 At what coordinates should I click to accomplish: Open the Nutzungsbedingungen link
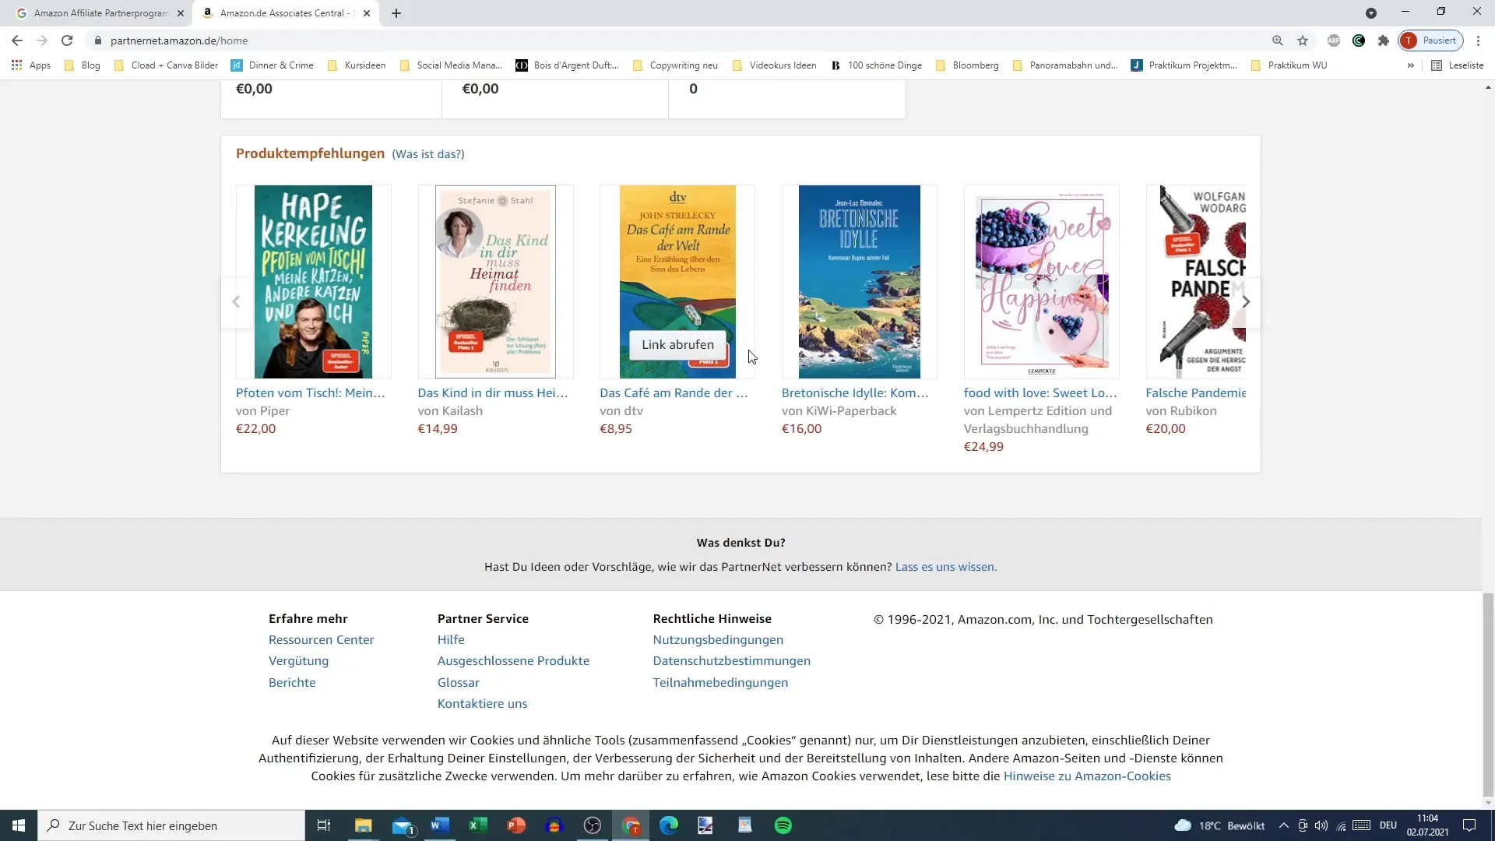click(x=718, y=640)
